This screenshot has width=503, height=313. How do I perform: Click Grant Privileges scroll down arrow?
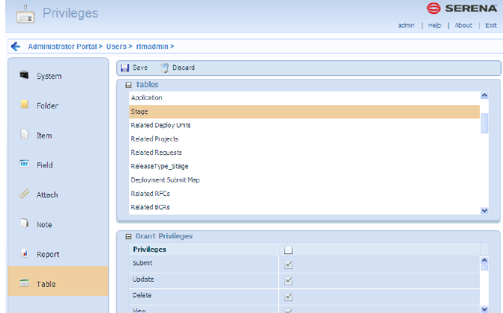tap(484, 309)
